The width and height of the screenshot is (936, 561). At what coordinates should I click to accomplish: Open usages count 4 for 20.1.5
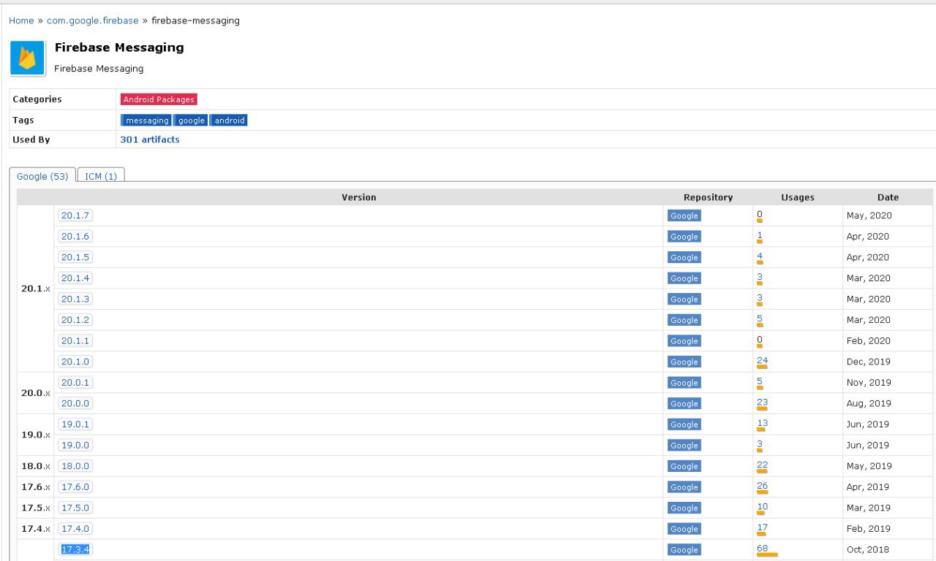click(760, 256)
